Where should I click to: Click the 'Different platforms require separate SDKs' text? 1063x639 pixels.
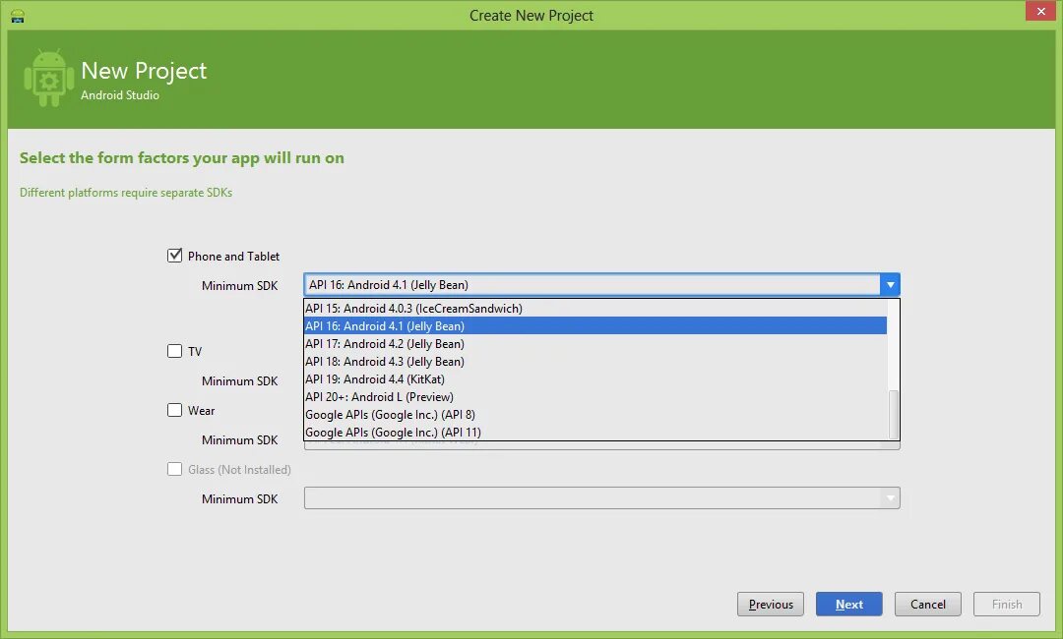126,193
